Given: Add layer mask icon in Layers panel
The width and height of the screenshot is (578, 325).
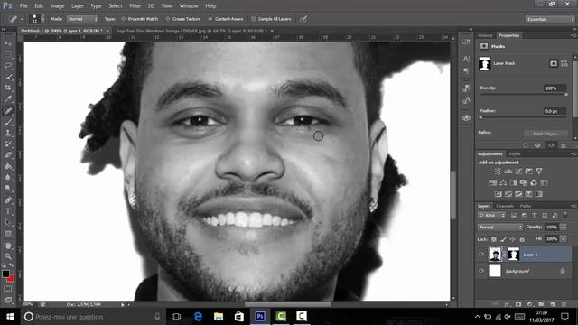Looking at the screenshot, I should coord(518,304).
